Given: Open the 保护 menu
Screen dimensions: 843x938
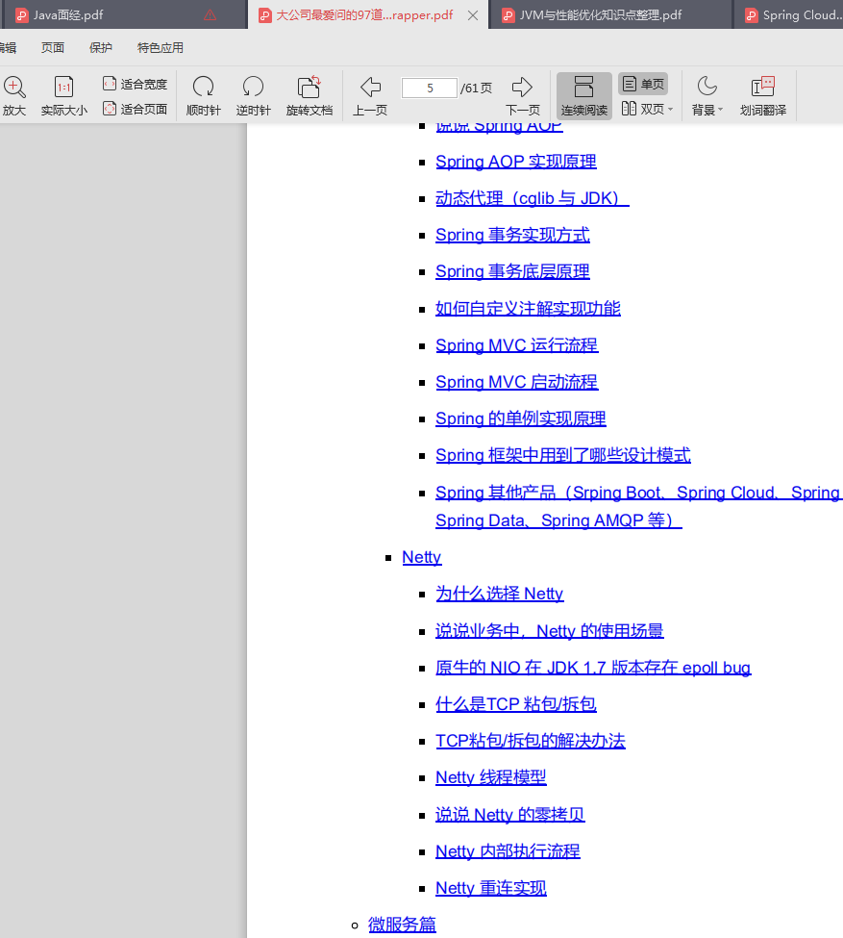Looking at the screenshot, I should coord(100,48).
